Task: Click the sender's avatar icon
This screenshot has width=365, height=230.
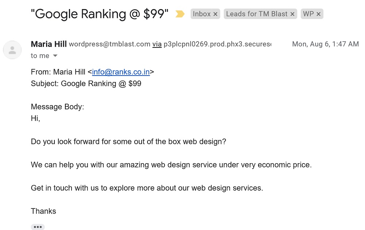Action: click(x=12, y=50)
